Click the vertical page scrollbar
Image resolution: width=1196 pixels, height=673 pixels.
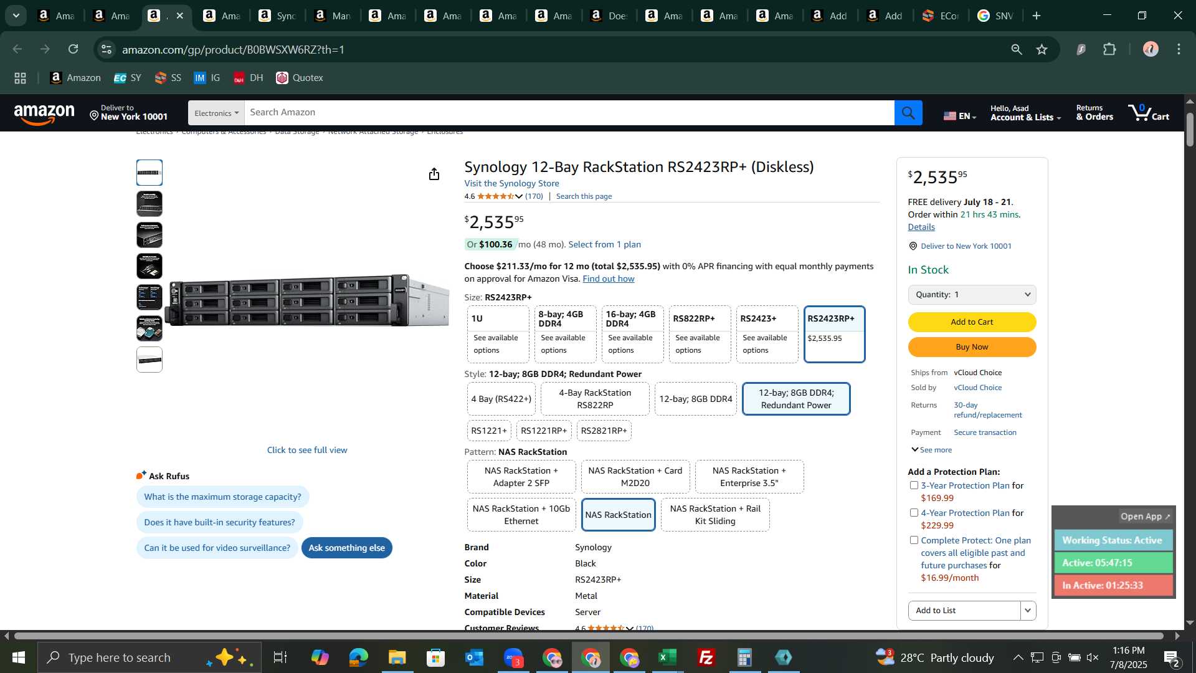tap(1190, 130)
